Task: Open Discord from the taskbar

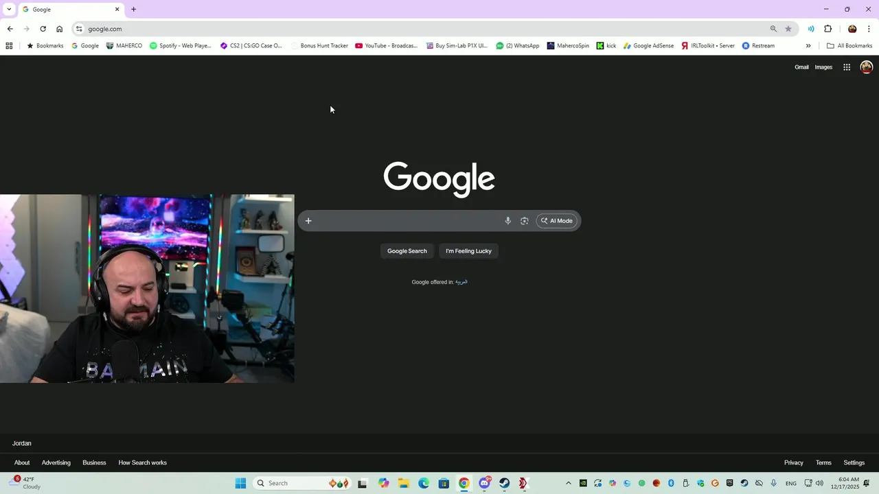Action: [485, 483]
